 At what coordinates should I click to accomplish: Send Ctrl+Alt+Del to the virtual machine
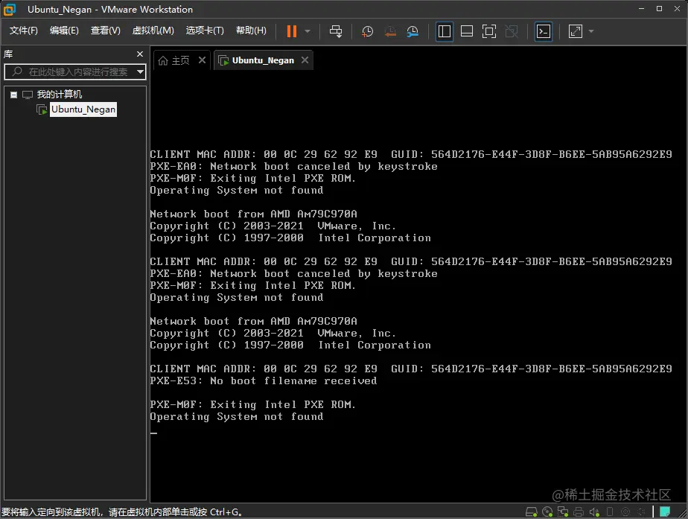pos(336,31)
